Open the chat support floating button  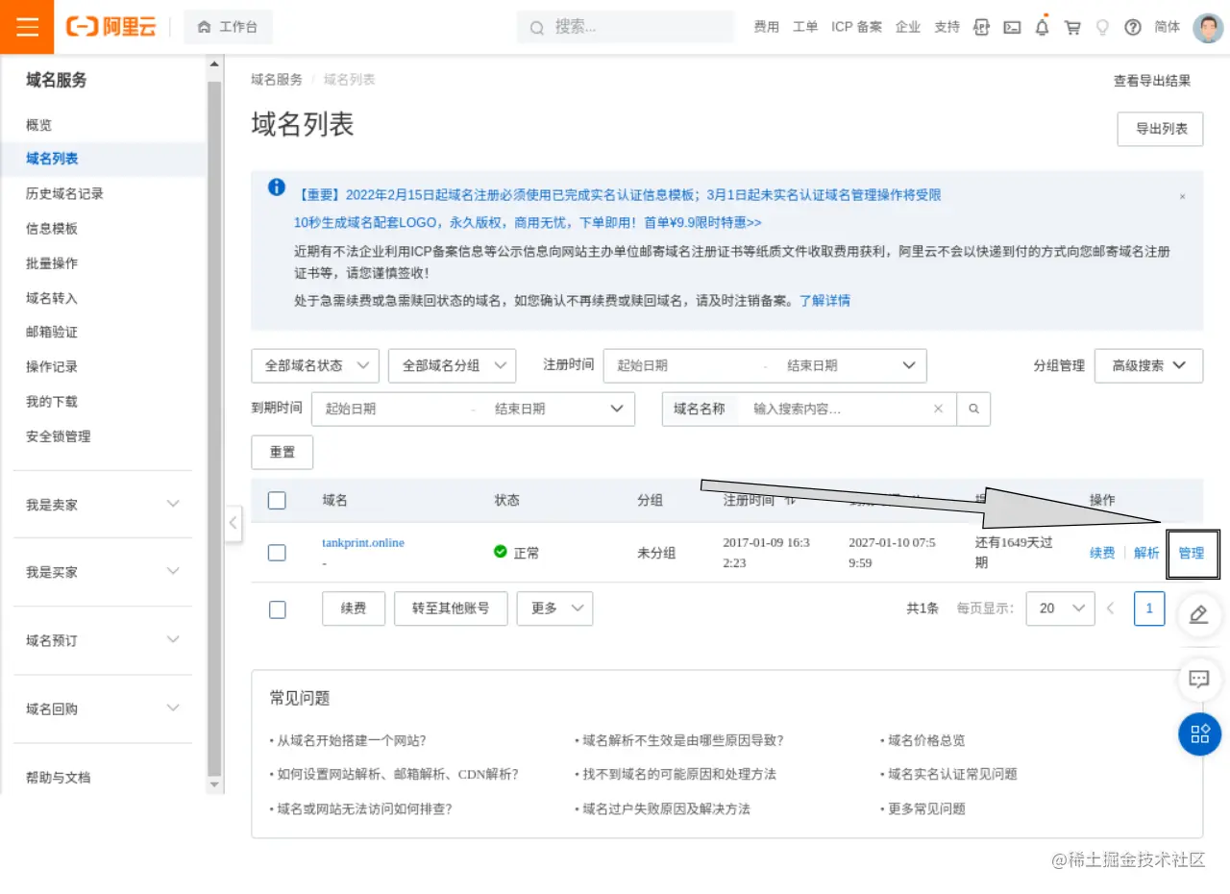point(1199,679)
